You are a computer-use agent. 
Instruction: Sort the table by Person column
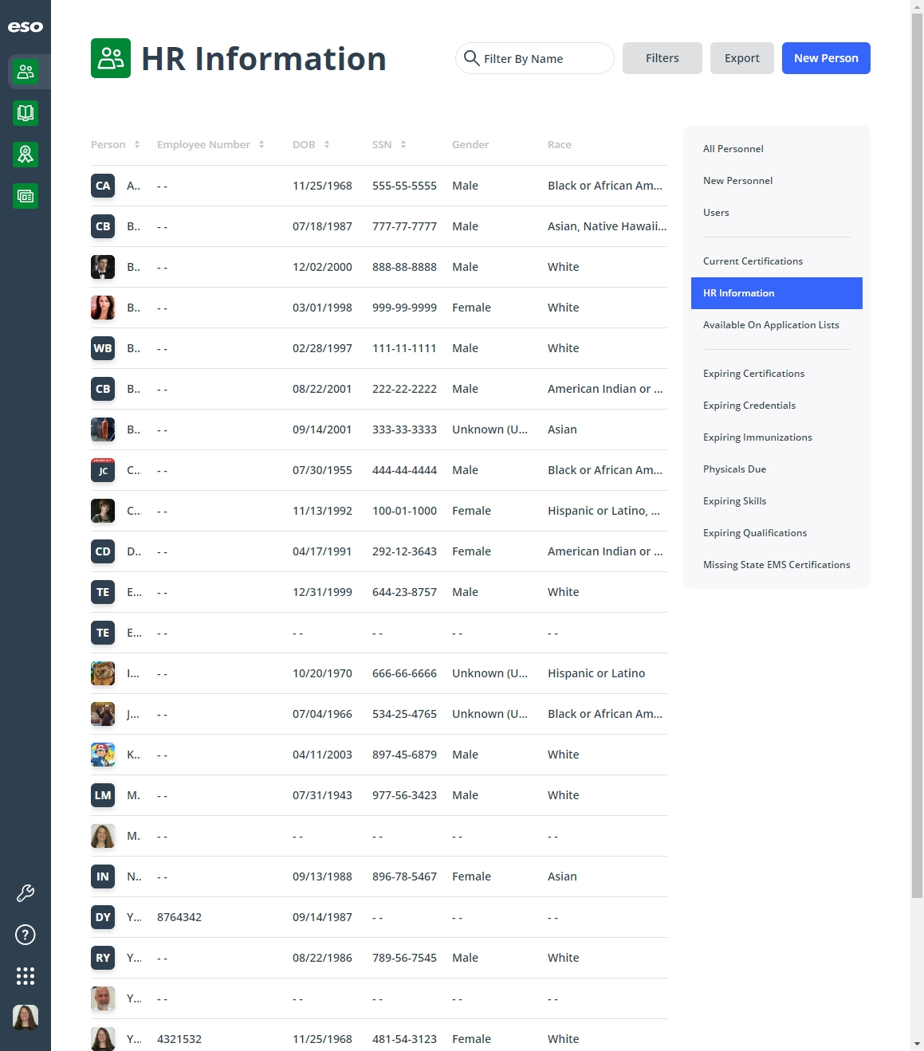coord(137,144)
